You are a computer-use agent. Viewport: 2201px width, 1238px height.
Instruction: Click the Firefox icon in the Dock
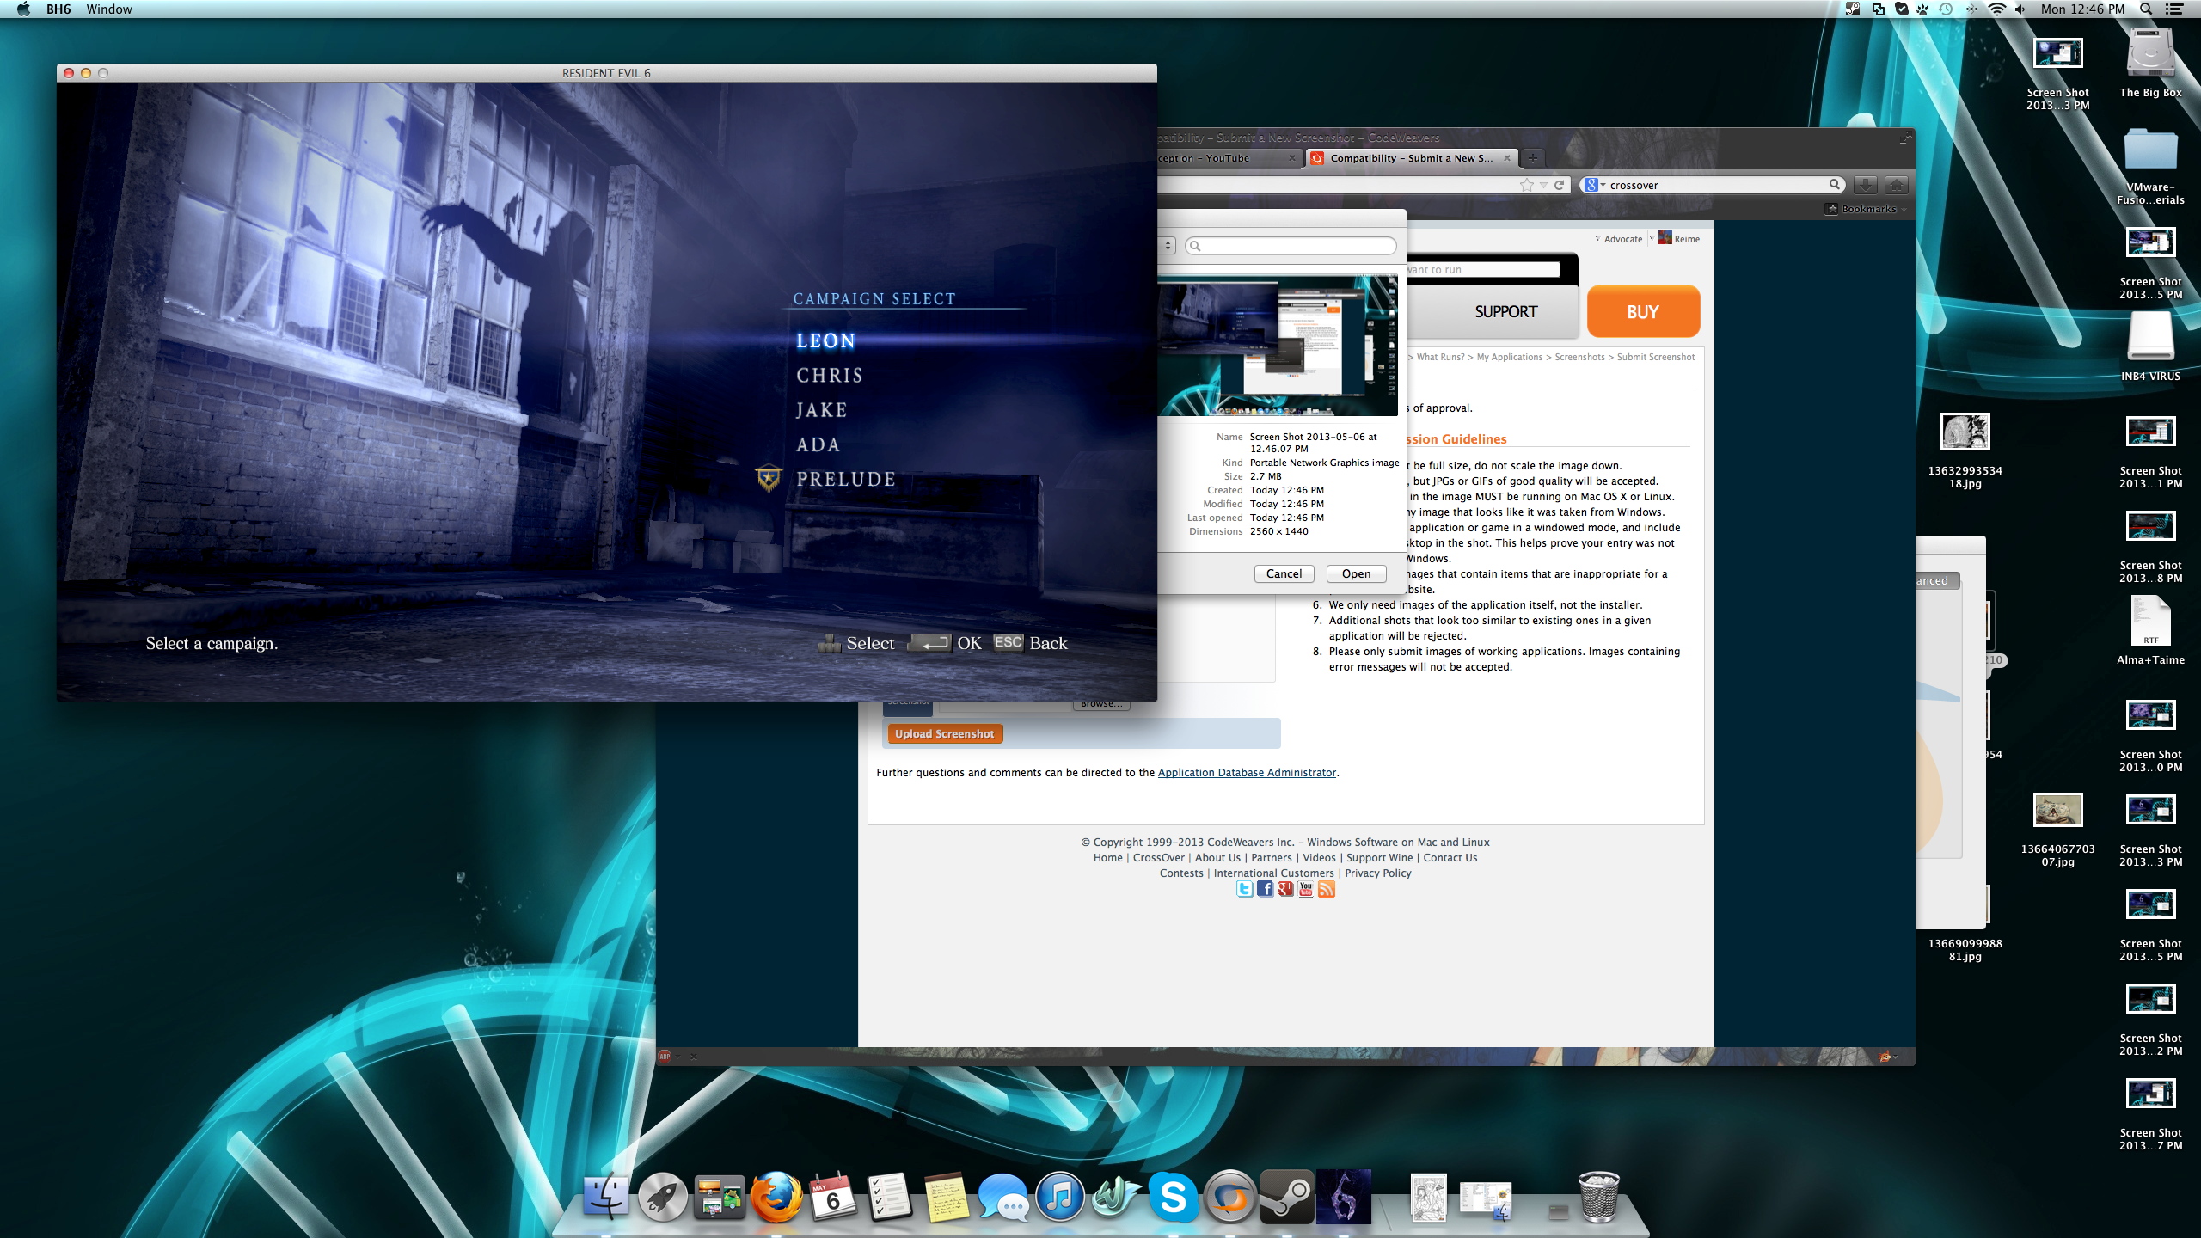click(x=776, y=1196)
